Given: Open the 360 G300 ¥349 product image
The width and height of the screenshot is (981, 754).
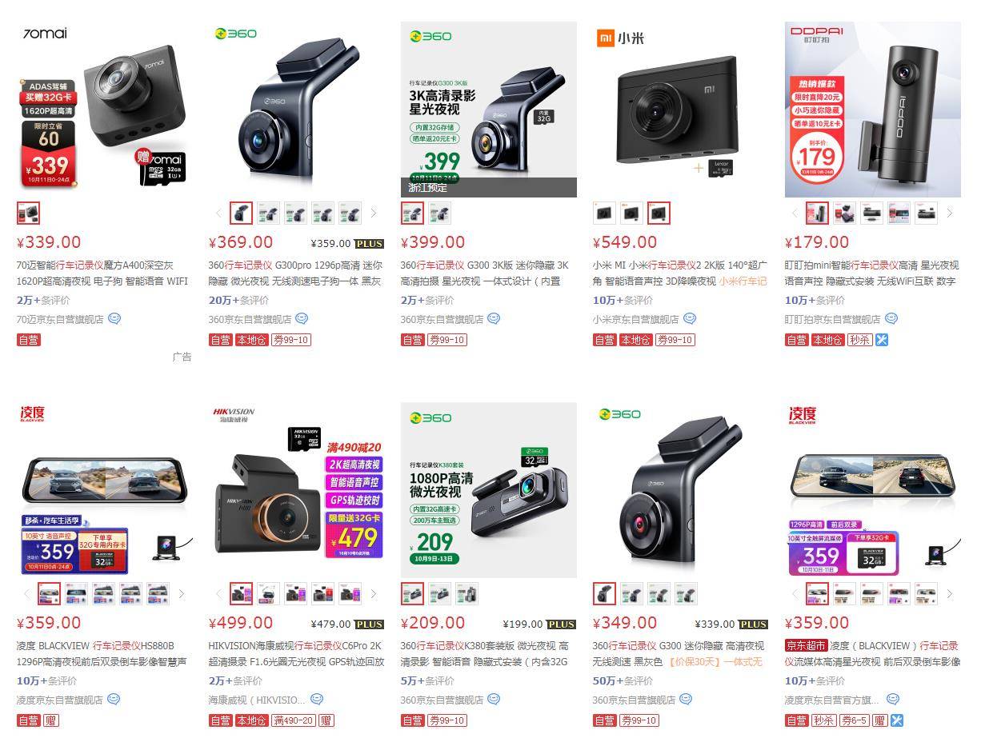Looking at the screenshot, I should (680, 489).
